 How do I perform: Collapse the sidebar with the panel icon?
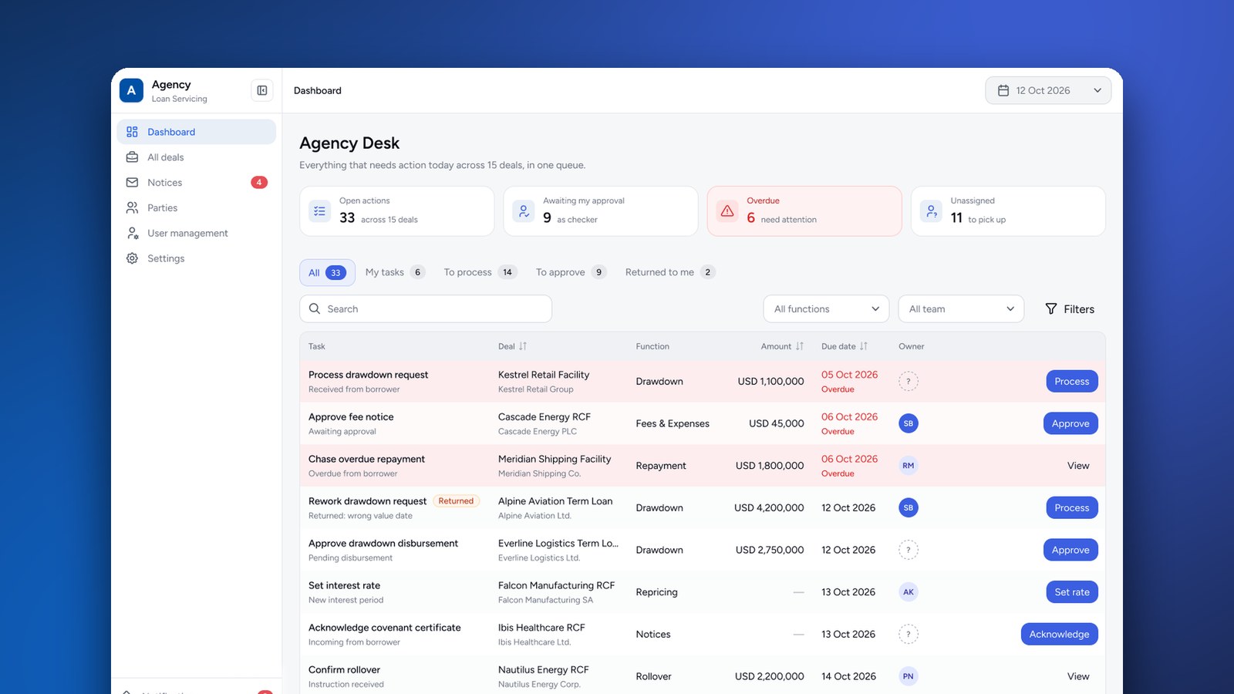pyautogui.click(x=262, y=90)
